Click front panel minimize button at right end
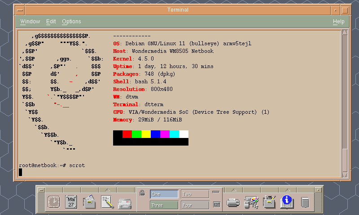This screenshot has width=359, height=215. [x=318, y=190]
